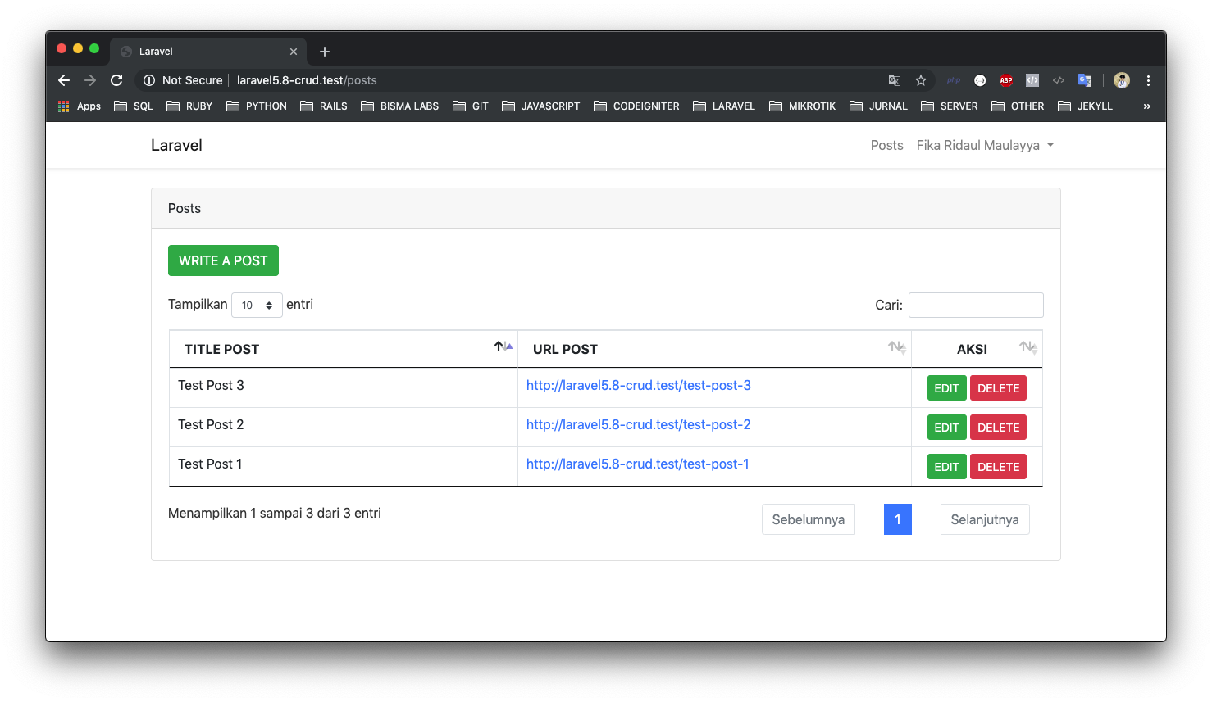Open the Apps shortcut in bookmarks bar
This screenshot has width=1212, height=702.
[80, 106]
